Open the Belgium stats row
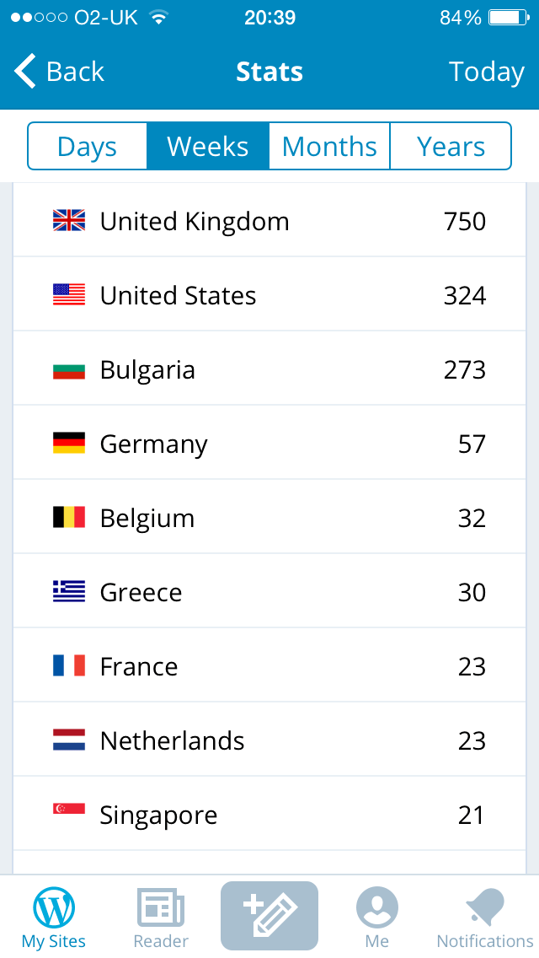Image resolution: width=539 pixels, height=958 pixels. click(x=269, y=518)
